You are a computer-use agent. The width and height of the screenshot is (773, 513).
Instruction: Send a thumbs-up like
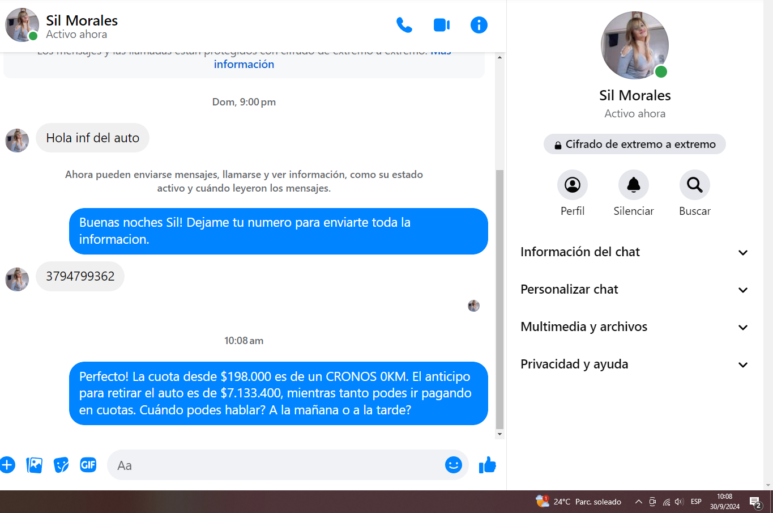[x=487, y=465]
